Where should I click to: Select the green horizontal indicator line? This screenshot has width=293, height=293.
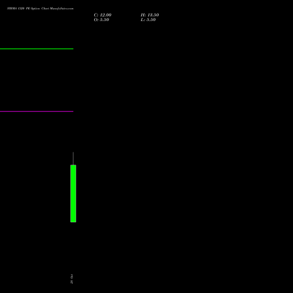click(36, 49)
